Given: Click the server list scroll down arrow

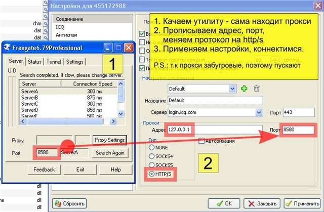Looking at the screenshot, I should [120, 113].
